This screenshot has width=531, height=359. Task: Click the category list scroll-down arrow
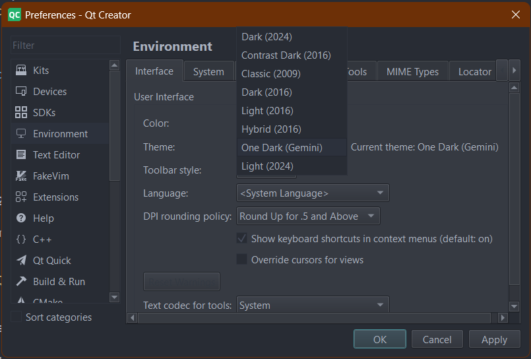click(115, 298)
